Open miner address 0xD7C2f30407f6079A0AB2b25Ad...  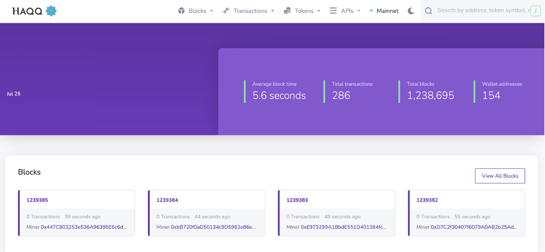coord(474,227)
